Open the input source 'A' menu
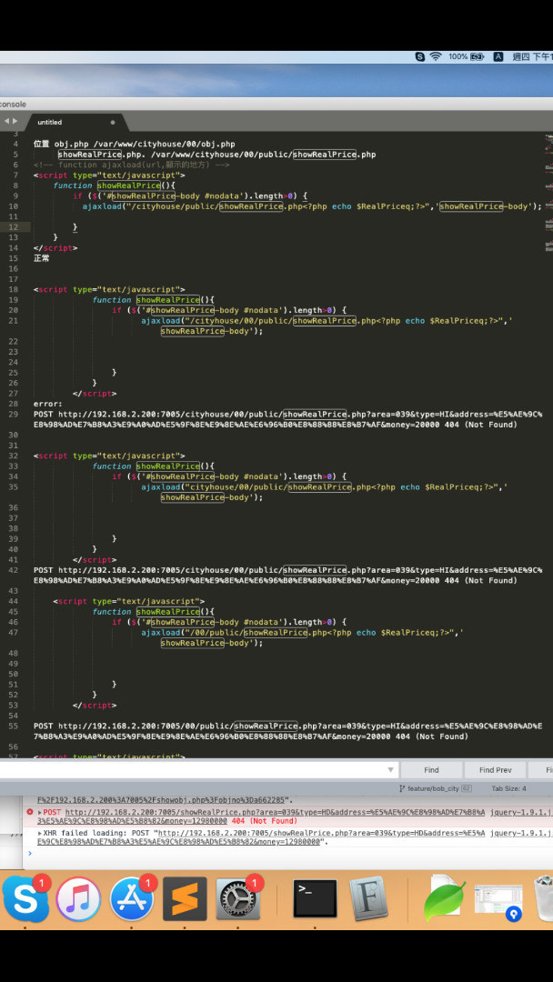 click(498, 56)
